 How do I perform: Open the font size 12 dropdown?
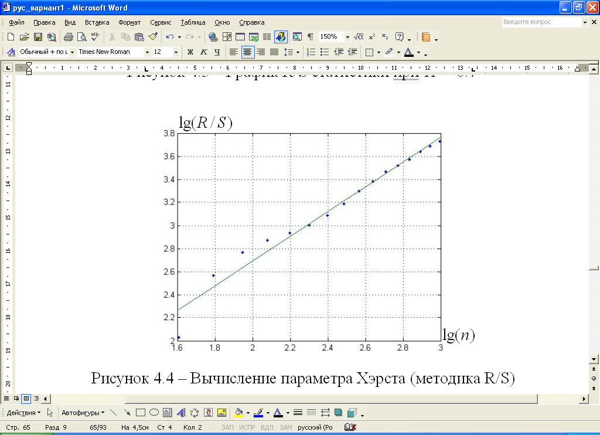(176, 52)
